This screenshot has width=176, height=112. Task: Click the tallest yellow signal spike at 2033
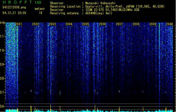click(x=51, y=108)
